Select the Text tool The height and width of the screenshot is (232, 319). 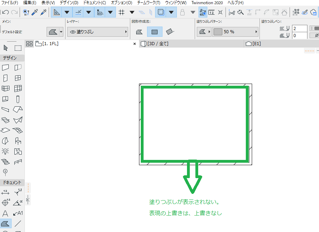click(x=6, y=213)
